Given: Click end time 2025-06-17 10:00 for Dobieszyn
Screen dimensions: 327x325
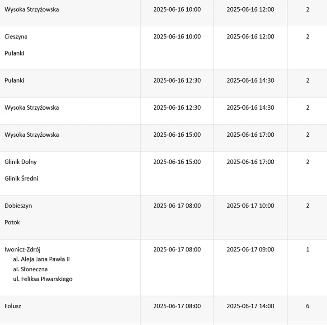Looking at the screenshot, I should 251,206.
